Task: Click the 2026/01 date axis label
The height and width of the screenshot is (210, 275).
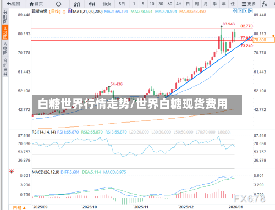Action: (x=235, y=207)
